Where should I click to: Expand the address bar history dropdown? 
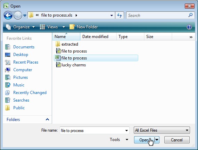(112, 16)
